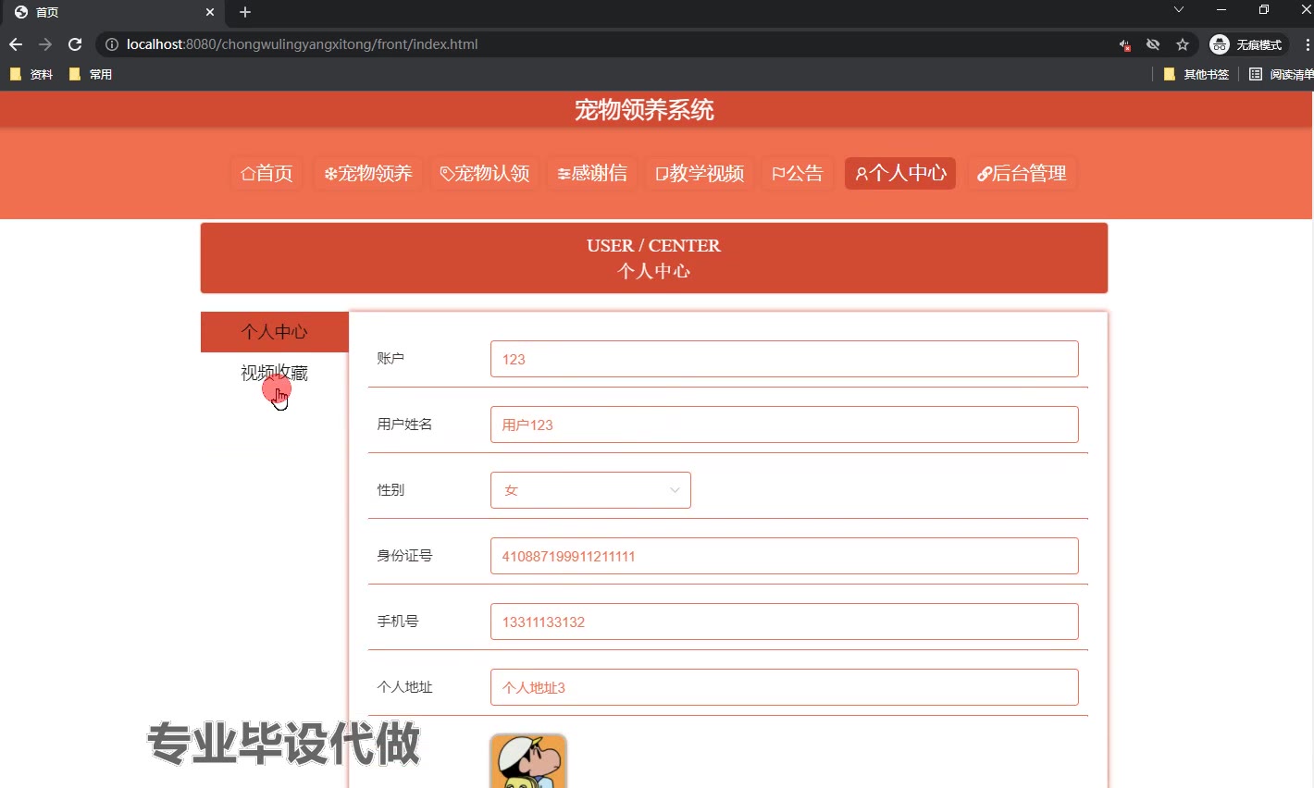Open the 其他书签 folder

pyautogui.click(x=1196, y=74)
